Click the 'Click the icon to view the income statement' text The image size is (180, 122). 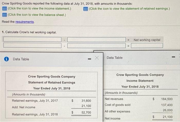(x=40, y=8)
